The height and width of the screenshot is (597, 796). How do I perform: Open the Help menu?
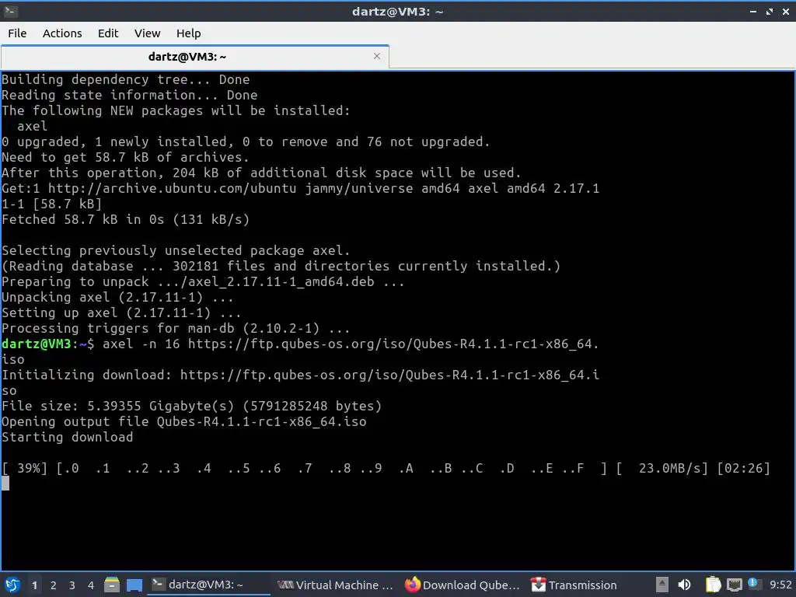tap(188, 33)
